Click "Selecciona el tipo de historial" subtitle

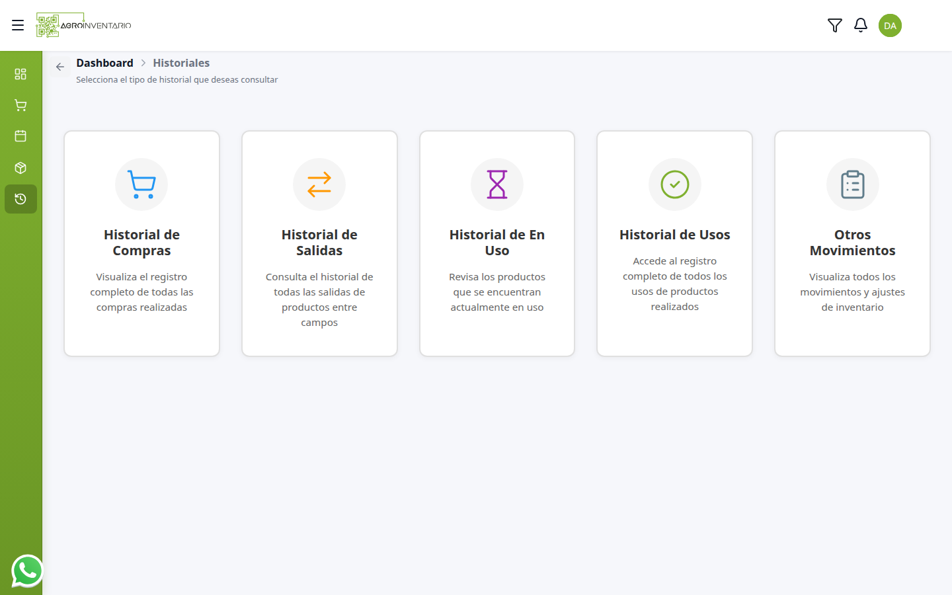(177, 80)
